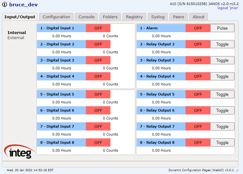Click the Integ company logo
The height and width of the screenshot is (174, 243).
20,151
